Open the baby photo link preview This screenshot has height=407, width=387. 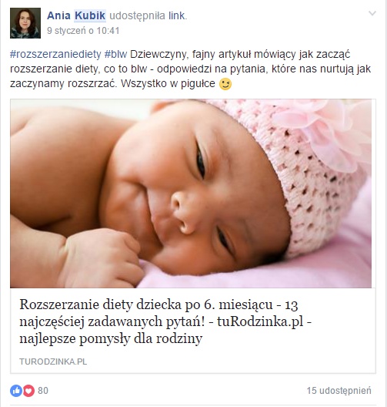(x=191, y=193)
